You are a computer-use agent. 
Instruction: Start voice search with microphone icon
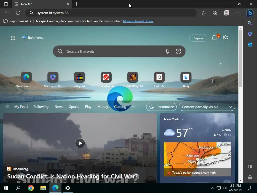coord(167,51)
